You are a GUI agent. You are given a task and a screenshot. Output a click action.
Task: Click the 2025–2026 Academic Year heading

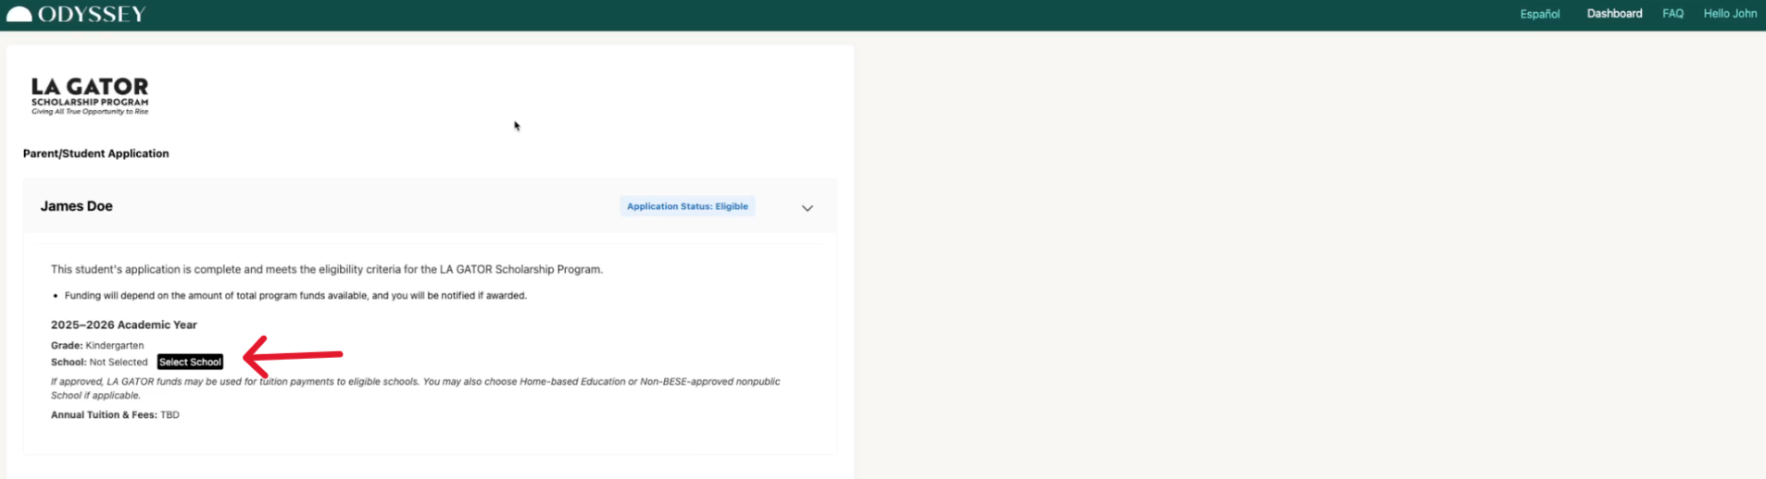(123, 325)
